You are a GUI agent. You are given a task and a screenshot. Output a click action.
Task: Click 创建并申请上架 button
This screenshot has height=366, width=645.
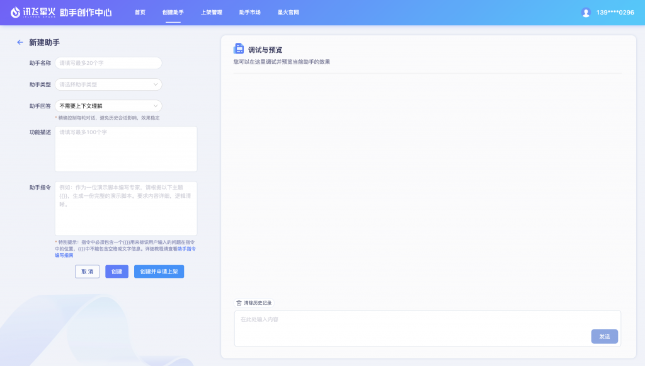[159, 271]
